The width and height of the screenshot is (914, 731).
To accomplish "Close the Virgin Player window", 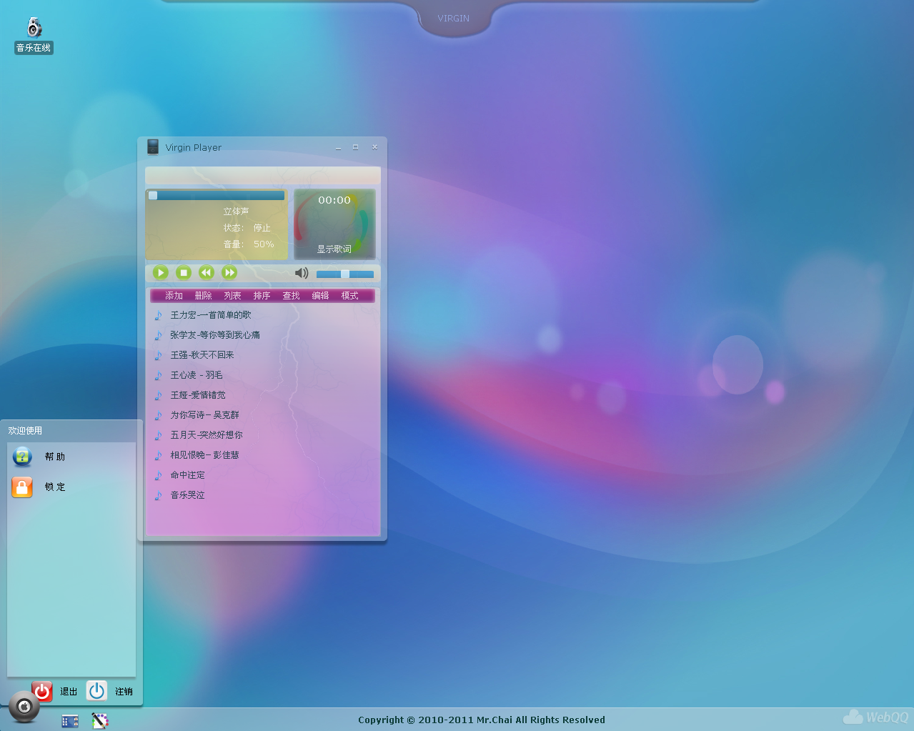I will pos(374,147).
